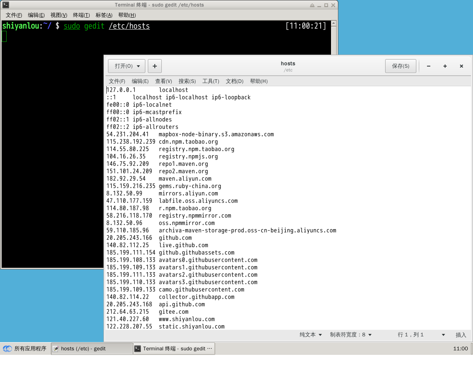Open the 所有应用程序 applications menu
This screenshot has height=368, width=473.
tap(25, 349)
